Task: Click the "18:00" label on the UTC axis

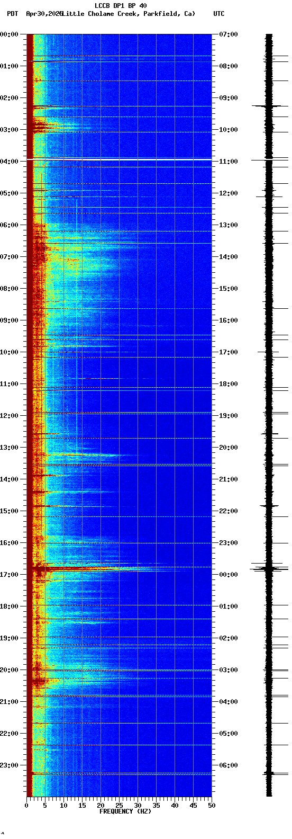Action: click(x=228, y=384)
